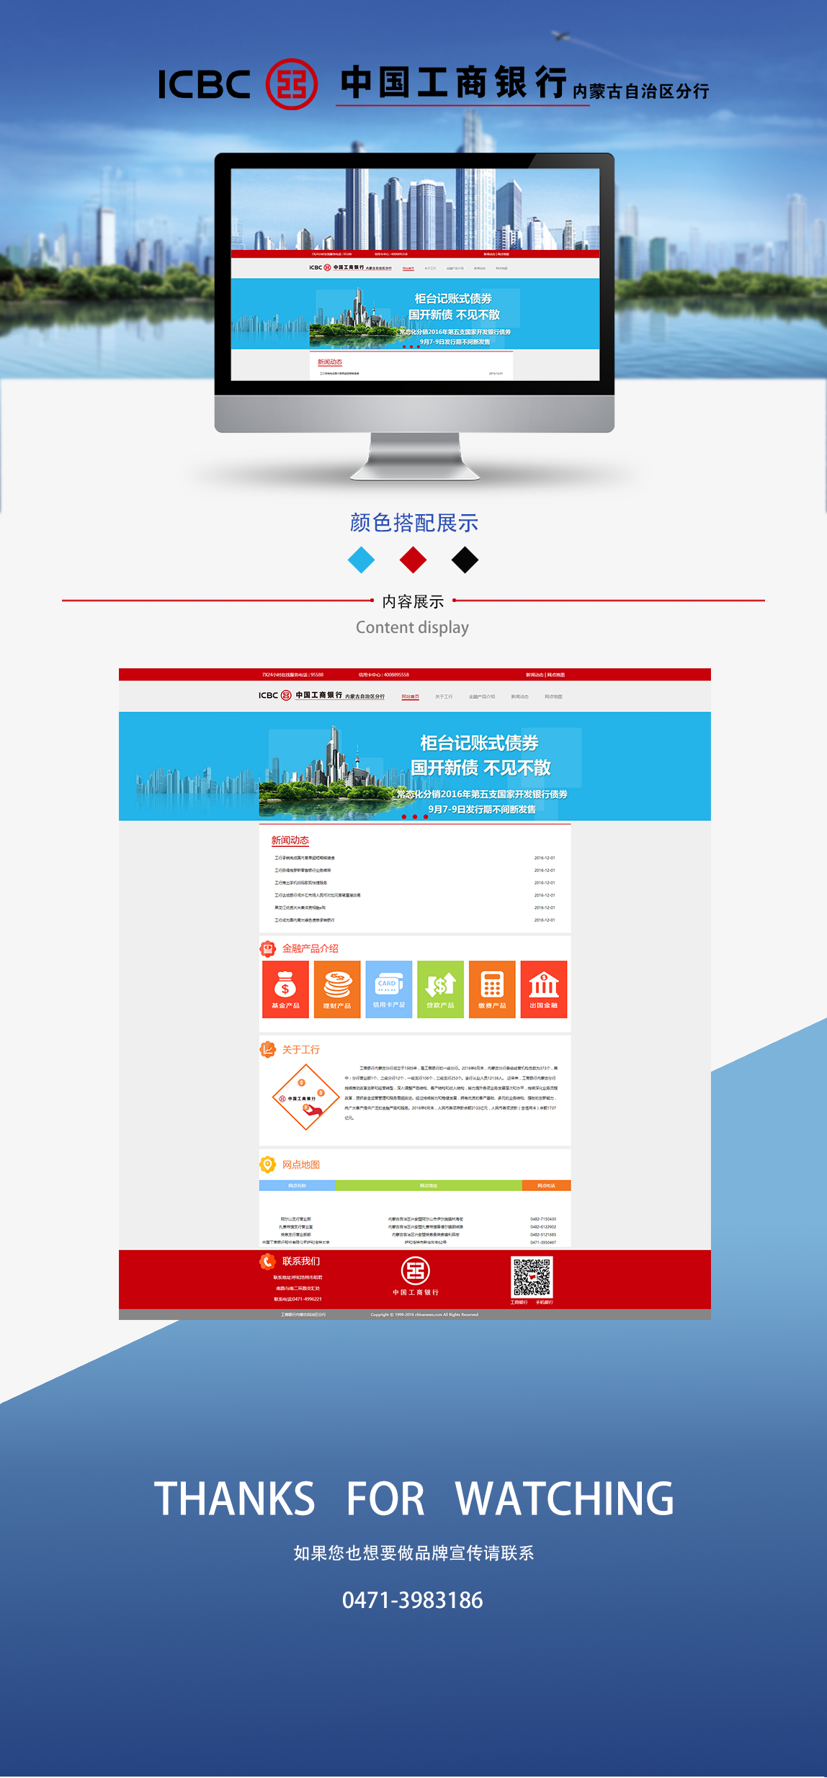Image resolution: width=827 pixels, height=1778 pixels.
Task: Click the blue color swatch diamond
Action: (x=361, y=560)
